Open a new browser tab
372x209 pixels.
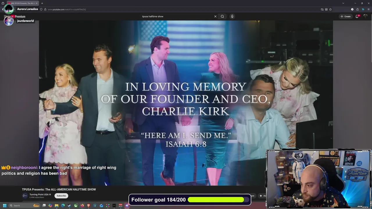[42, 3]
